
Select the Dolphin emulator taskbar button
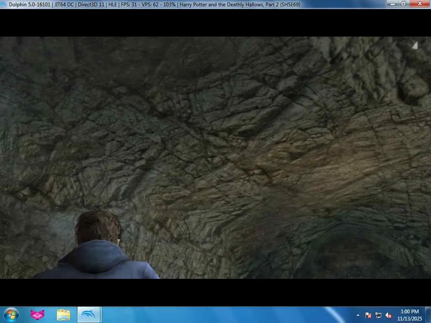click(x=88, y=315)
